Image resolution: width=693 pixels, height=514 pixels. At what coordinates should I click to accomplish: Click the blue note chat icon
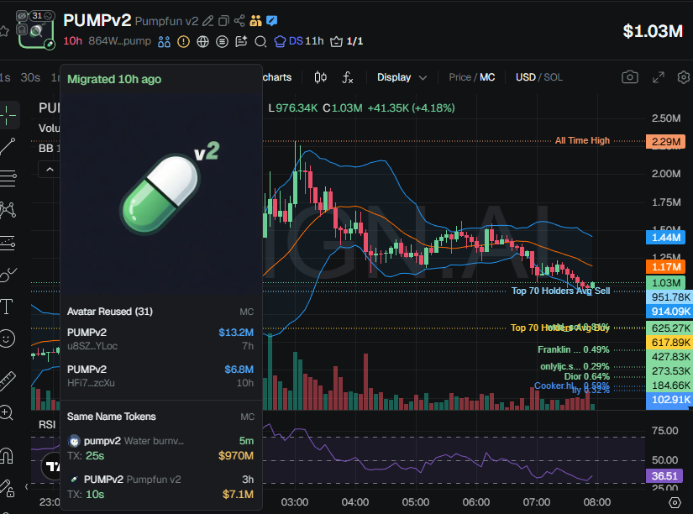tap(272, 21)
